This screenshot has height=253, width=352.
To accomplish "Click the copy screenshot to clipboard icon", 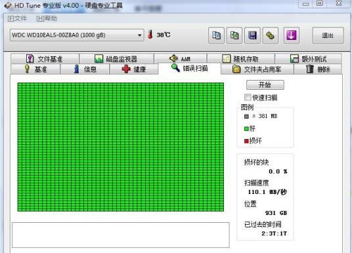I will (x=234, y=35).
